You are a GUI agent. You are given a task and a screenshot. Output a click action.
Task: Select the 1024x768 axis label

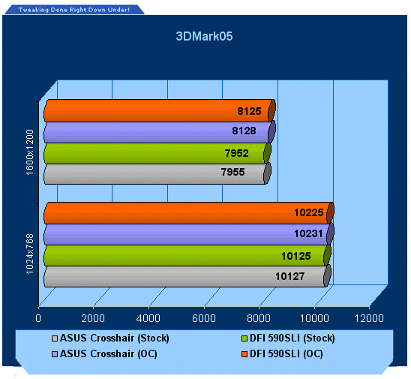(x=30, y=254)
